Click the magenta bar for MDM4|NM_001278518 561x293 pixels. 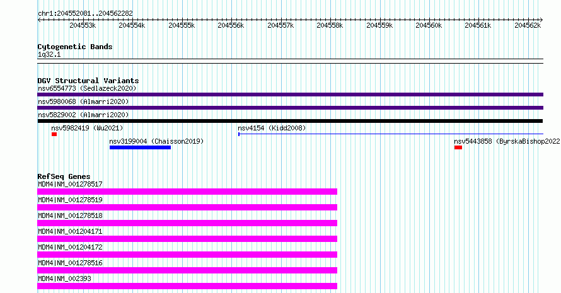(187, 223)
